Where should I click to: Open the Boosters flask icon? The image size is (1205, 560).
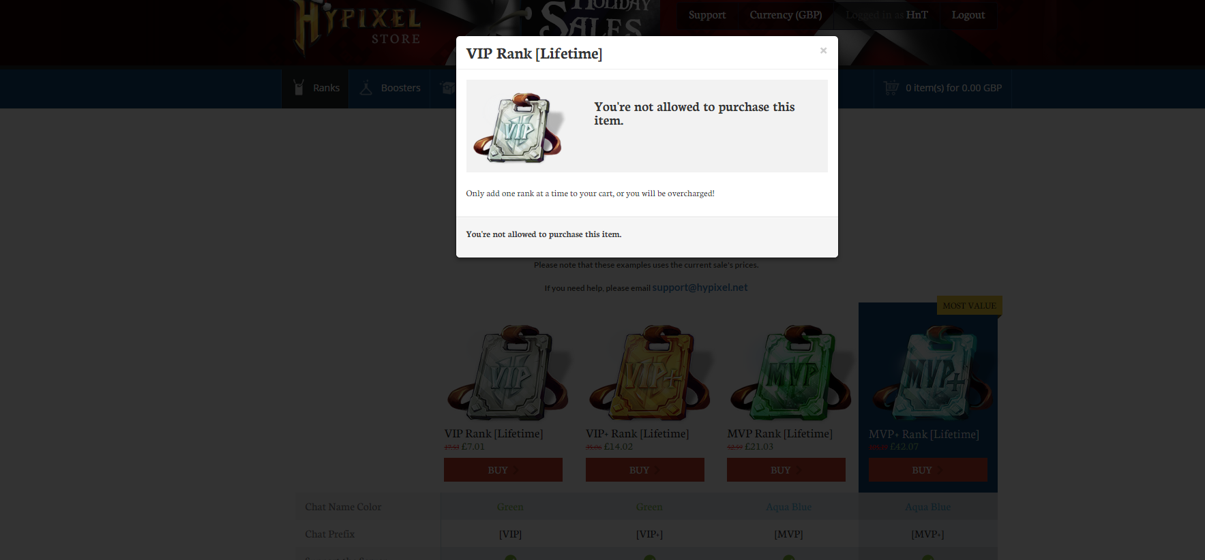(366, 87)
